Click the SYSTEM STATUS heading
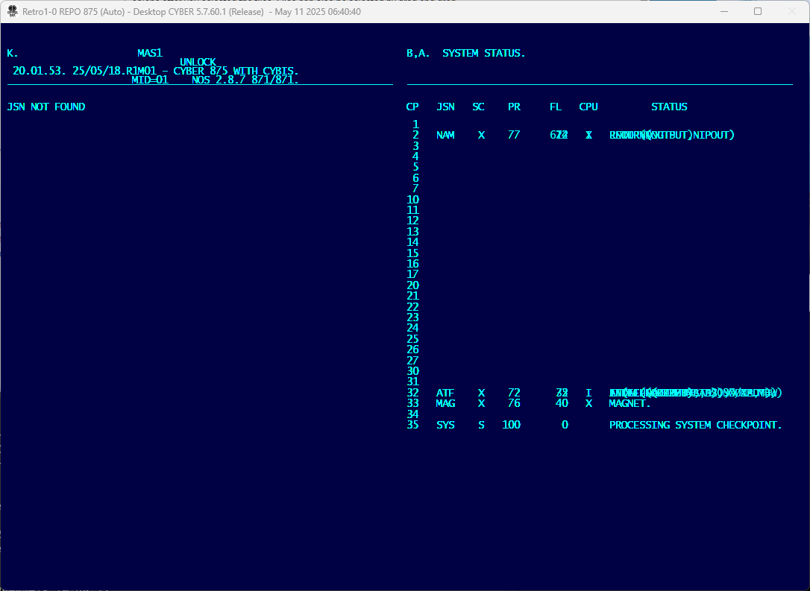The height and width of the screenshot is (591, 810). point(483,54)
